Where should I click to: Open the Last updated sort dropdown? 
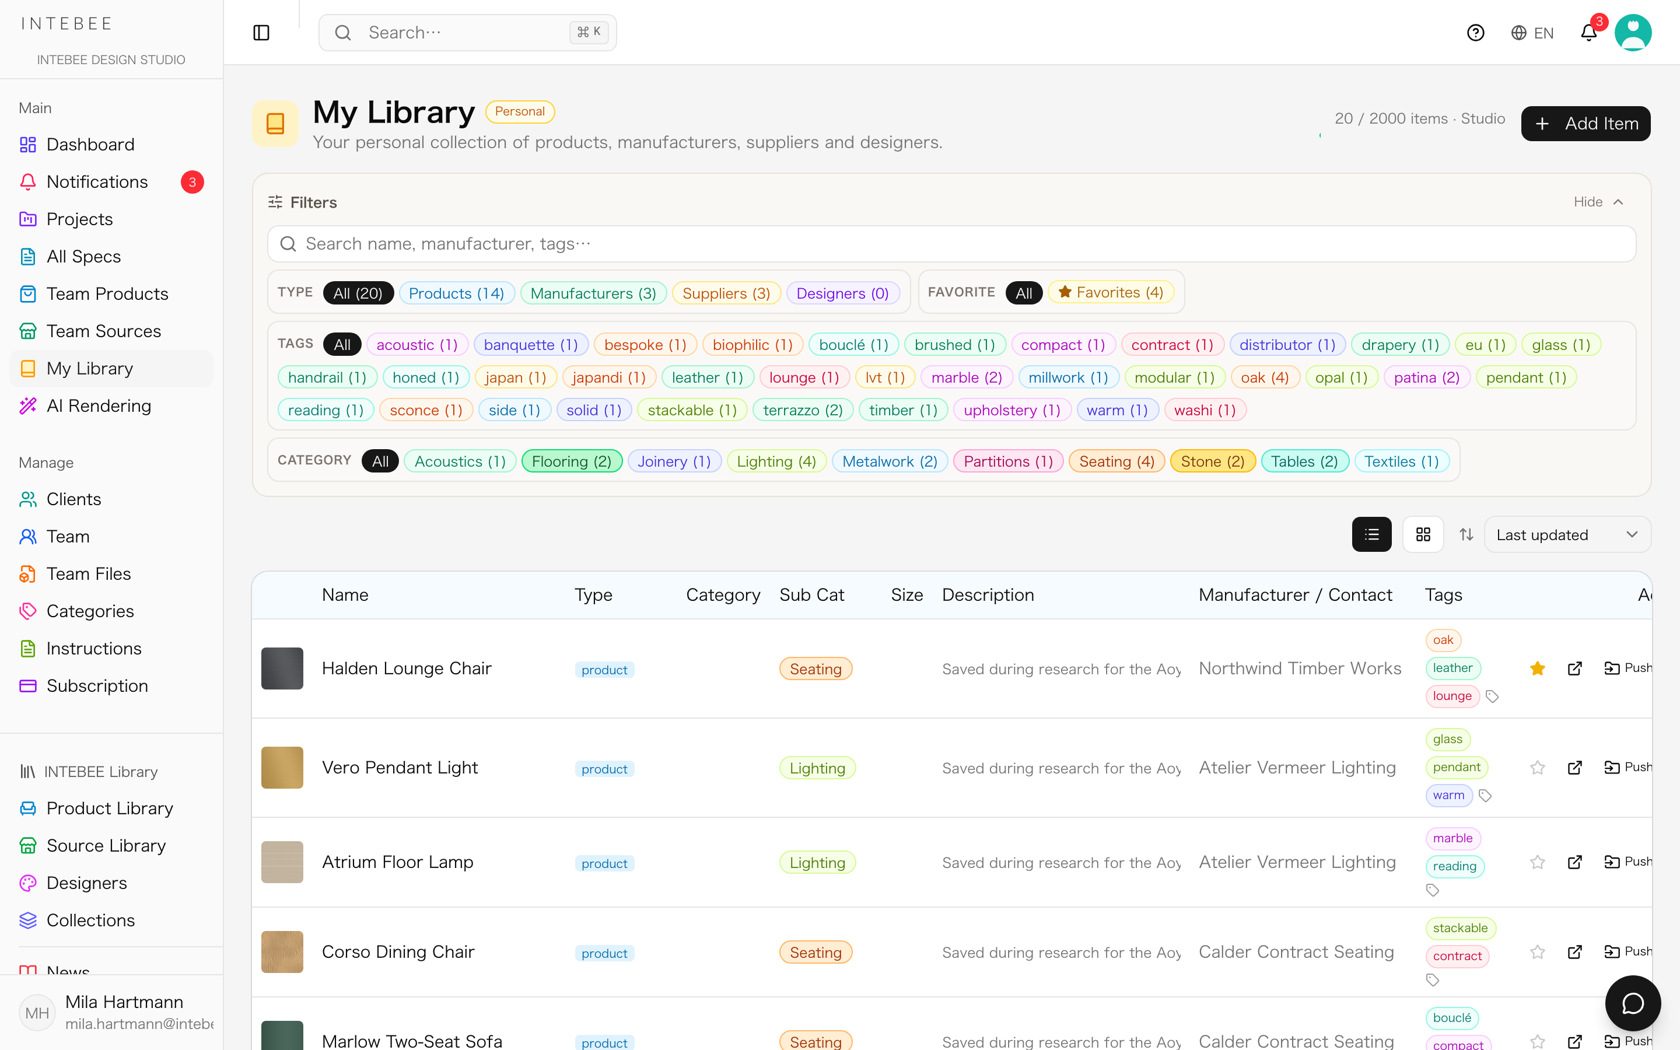click(1567, 535)
